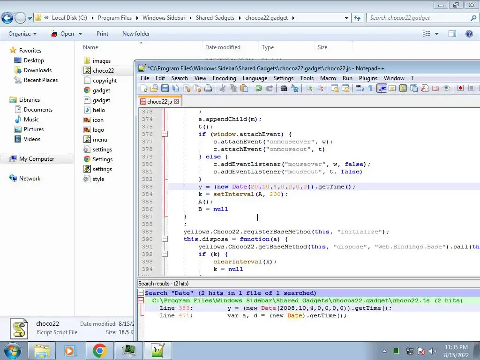This screenshot has width=480, height=360.
Task: Click Zoom In magnifier icon
Action: click(x=309, y=89)
